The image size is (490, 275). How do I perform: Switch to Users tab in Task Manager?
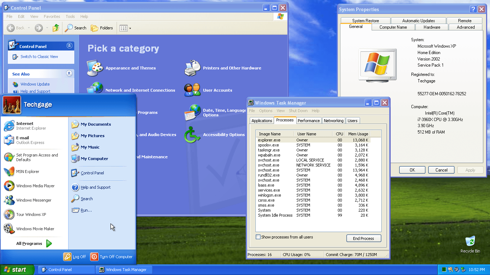click(353, 121)
